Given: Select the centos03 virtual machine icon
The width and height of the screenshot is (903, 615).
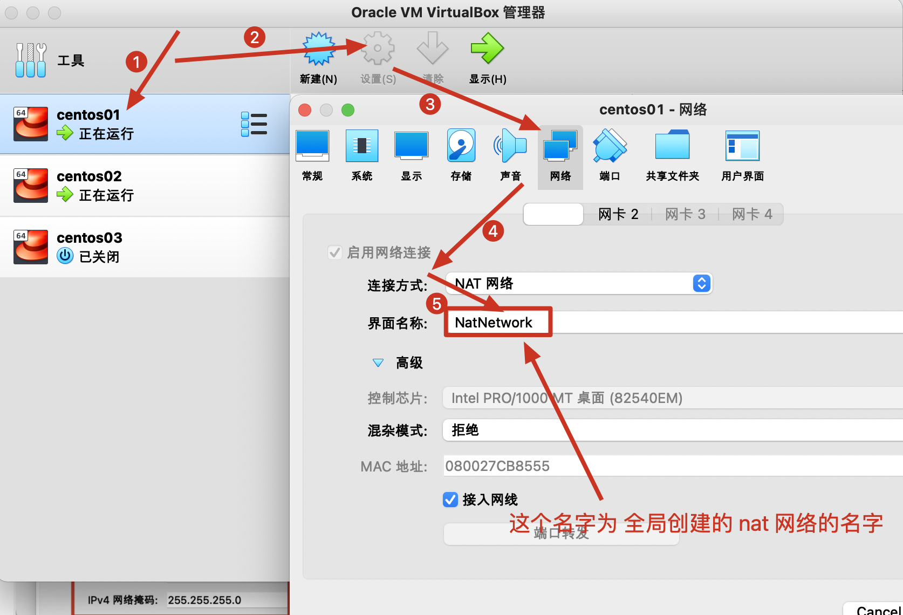Looking at the screenshot, I should tap(30, 247).
